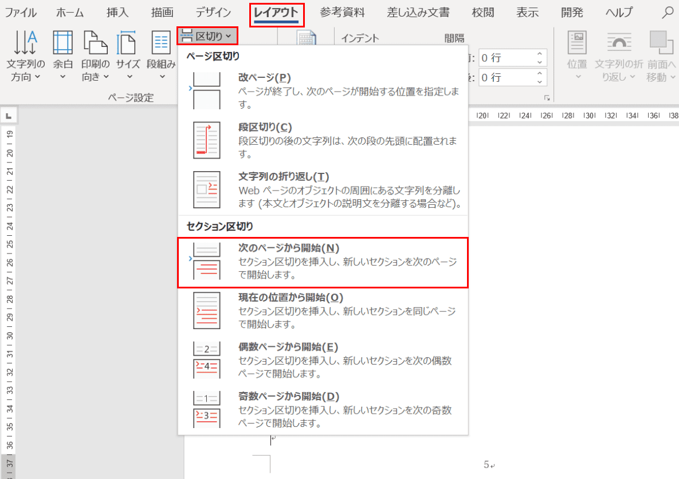Open the ファイル tab

point(21,13)
